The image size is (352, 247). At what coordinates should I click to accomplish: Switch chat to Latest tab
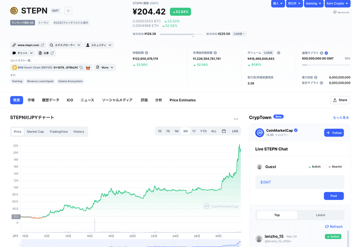point(320,215)
